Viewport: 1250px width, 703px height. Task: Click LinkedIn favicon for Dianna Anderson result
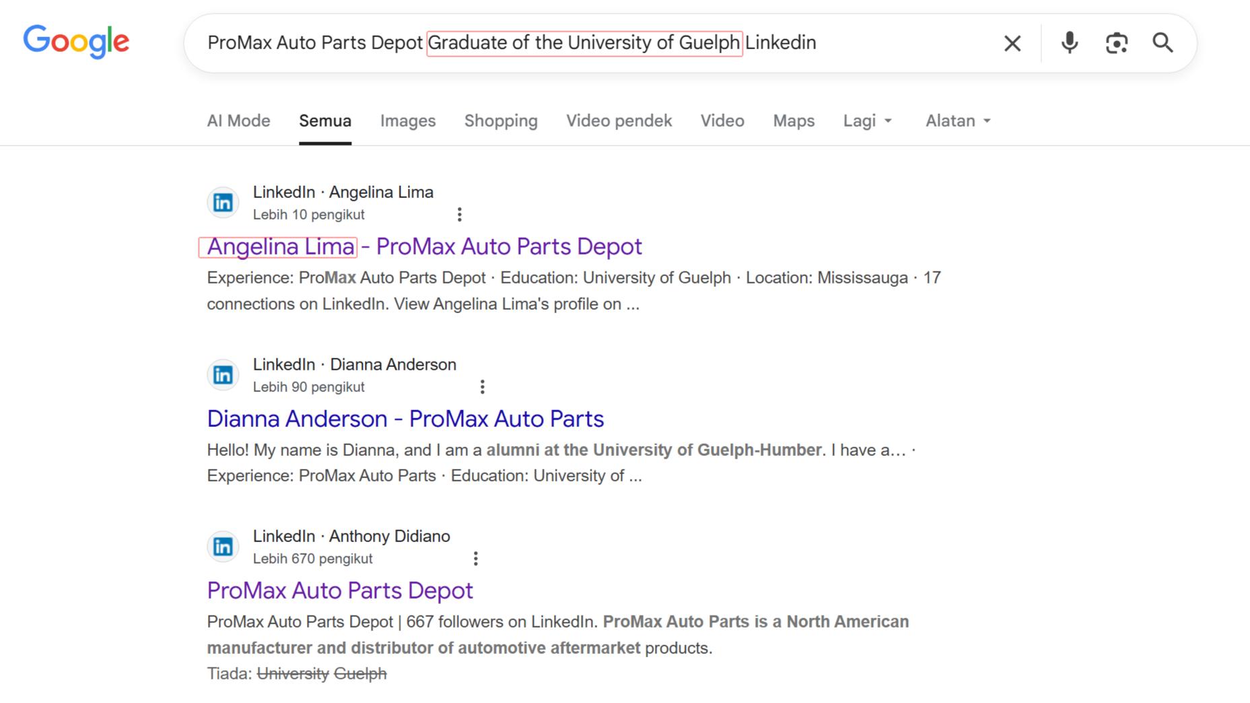click(x=223, y=374)
